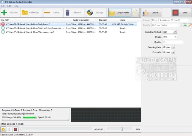Click the dark waveform graph panel
The height and width of the screenshot is (136, 192).
(x=106, y=115)
